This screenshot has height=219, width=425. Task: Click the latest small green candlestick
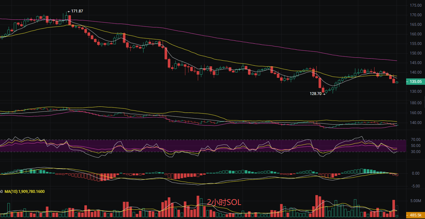pos(397,82)
